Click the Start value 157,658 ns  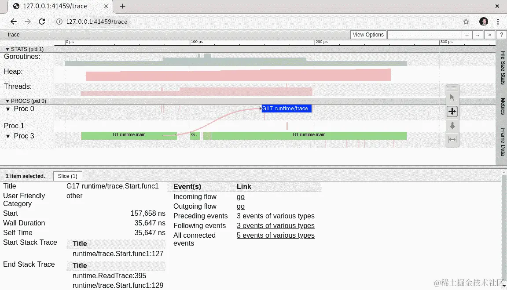coord(148,214)
